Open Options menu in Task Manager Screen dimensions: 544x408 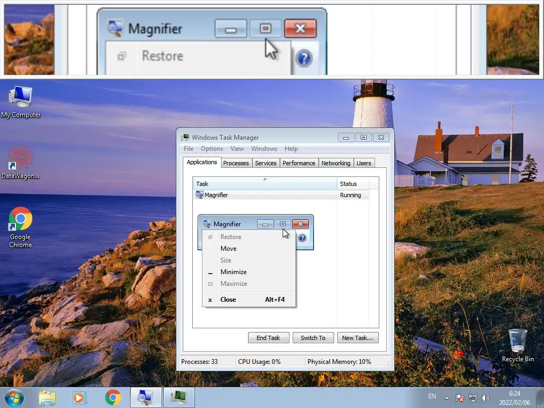click(x=212, y=149)
